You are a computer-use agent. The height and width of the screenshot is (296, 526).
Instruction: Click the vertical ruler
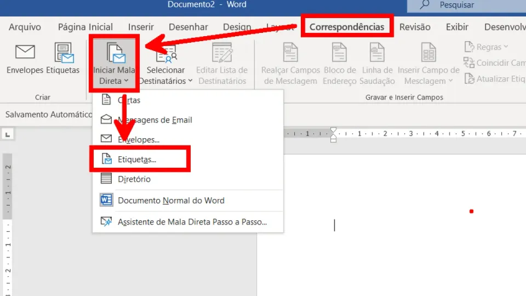[x=7, y=225]
